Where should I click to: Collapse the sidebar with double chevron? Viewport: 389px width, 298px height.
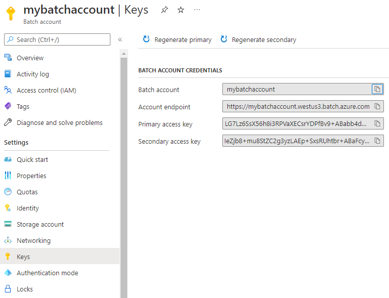point(120,39)
